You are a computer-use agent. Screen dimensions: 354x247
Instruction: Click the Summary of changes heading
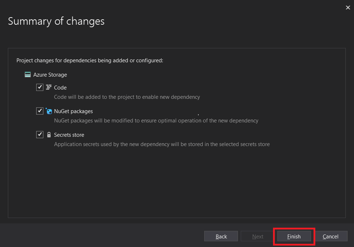[56, 21]
